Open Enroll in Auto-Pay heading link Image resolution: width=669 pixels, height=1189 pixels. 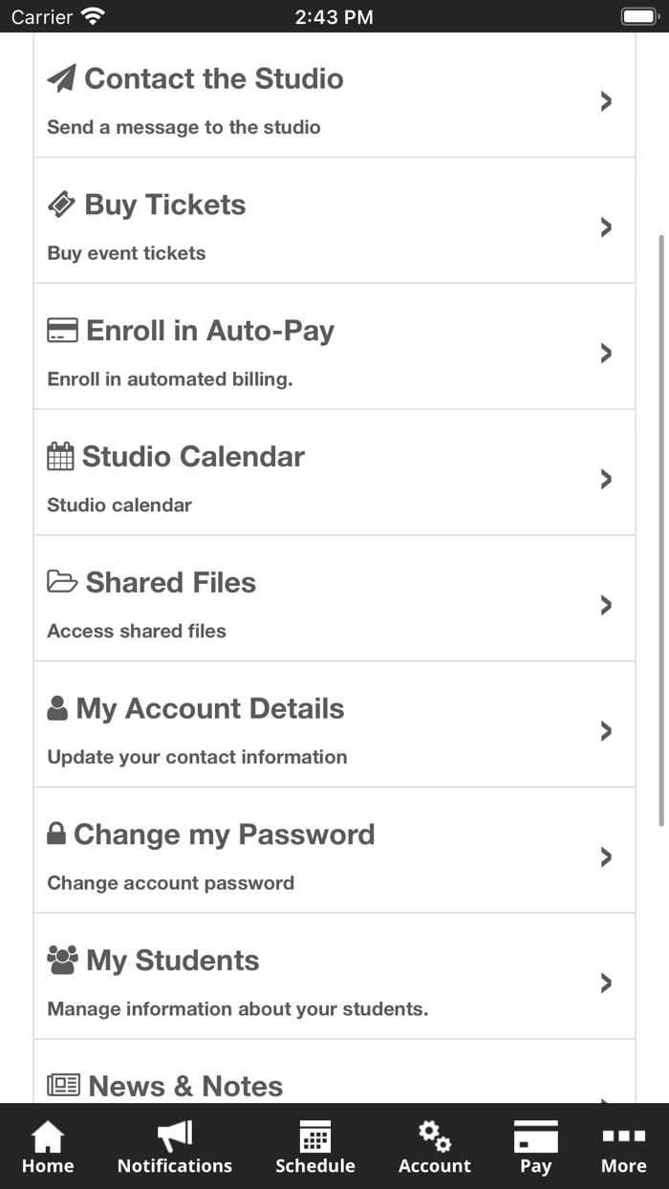210,331
